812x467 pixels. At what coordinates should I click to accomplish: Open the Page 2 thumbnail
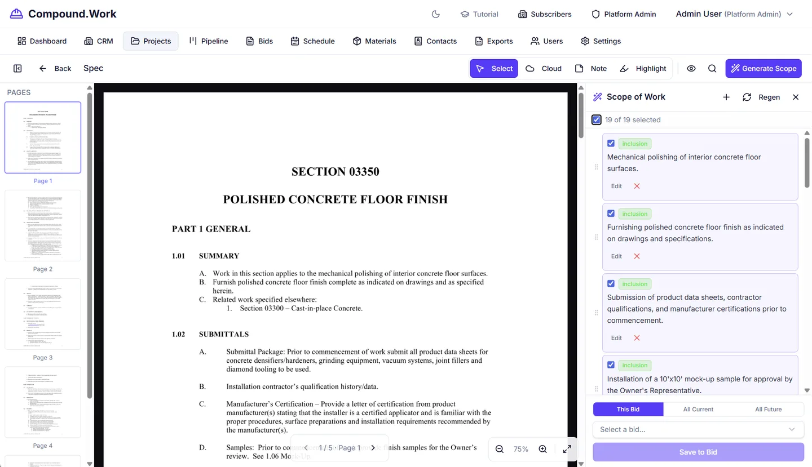point(43,225)
